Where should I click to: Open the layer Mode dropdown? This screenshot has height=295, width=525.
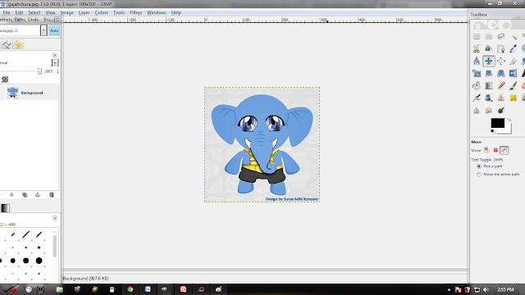55,62
